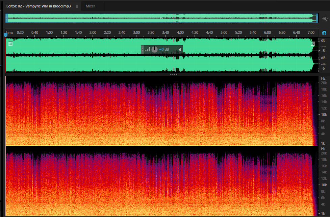The height and width of the screenshot is (217, 330).
Task: Click the blue playhead marker on the ruler
Action: [5, 35]
